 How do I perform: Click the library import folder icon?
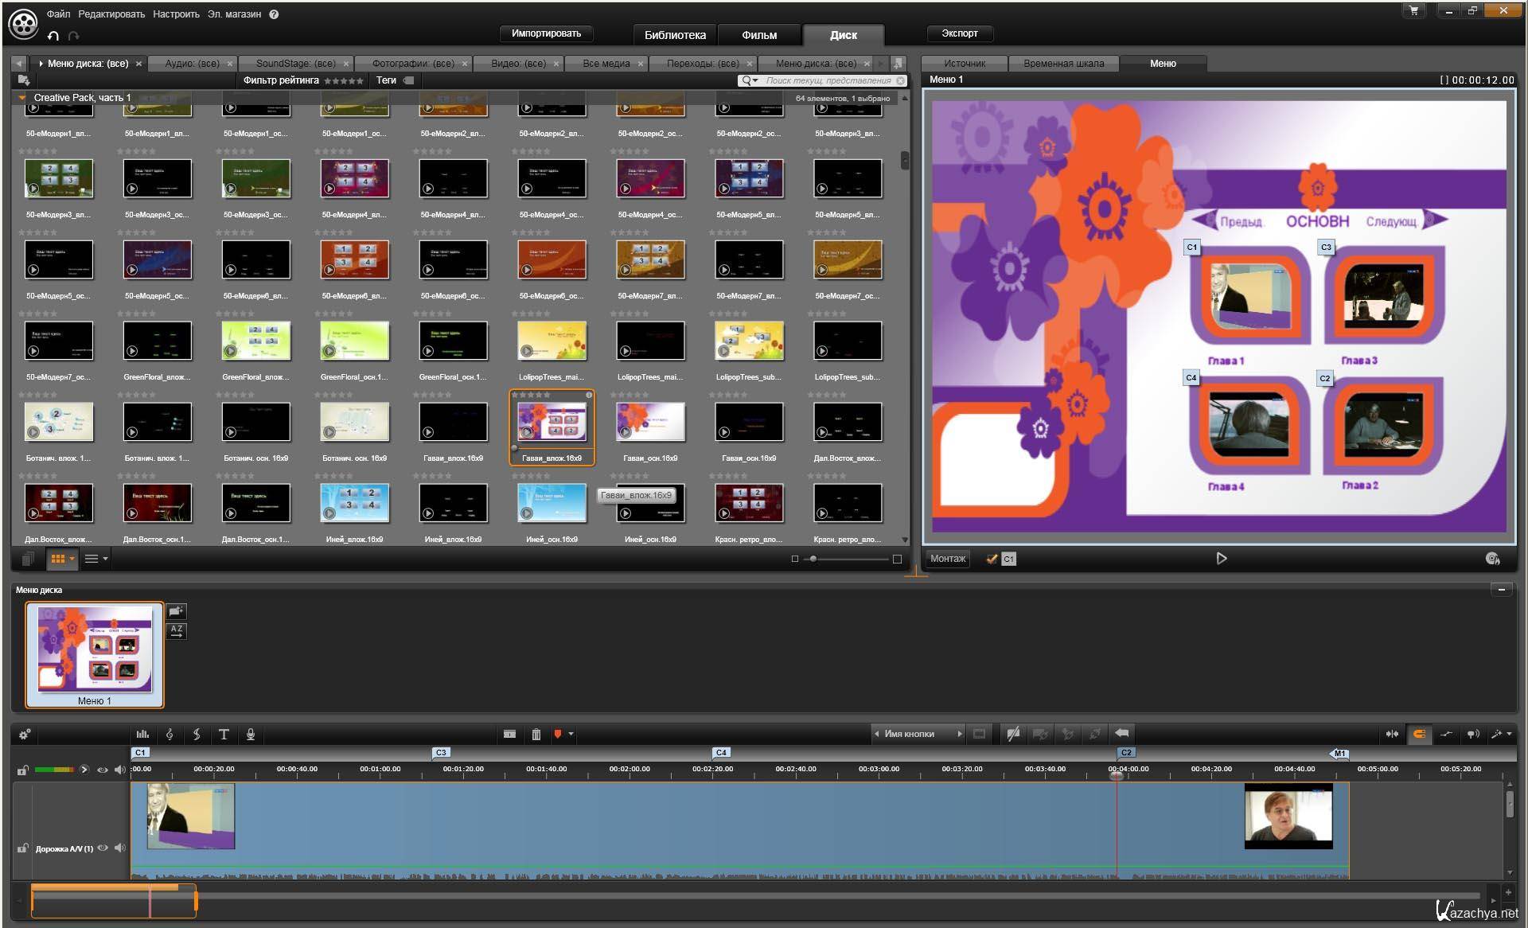tap(23, 80)
